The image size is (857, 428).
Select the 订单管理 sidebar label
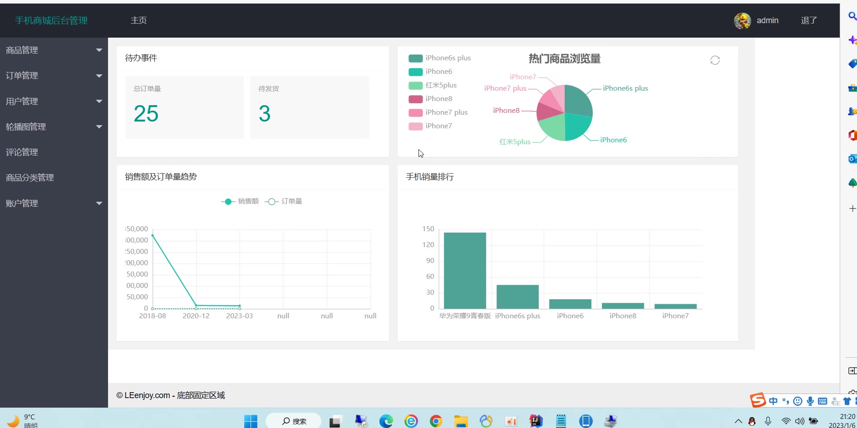click(22, 76)
